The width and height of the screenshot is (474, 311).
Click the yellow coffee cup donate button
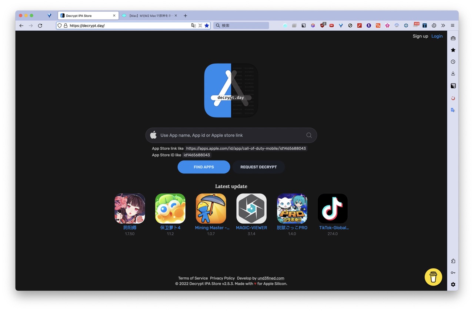(433, 277)
